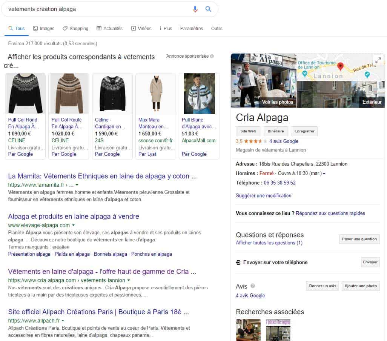Open the Extérieur street view photo
This screenshot has height=341, width=387.
coord(341,94)
